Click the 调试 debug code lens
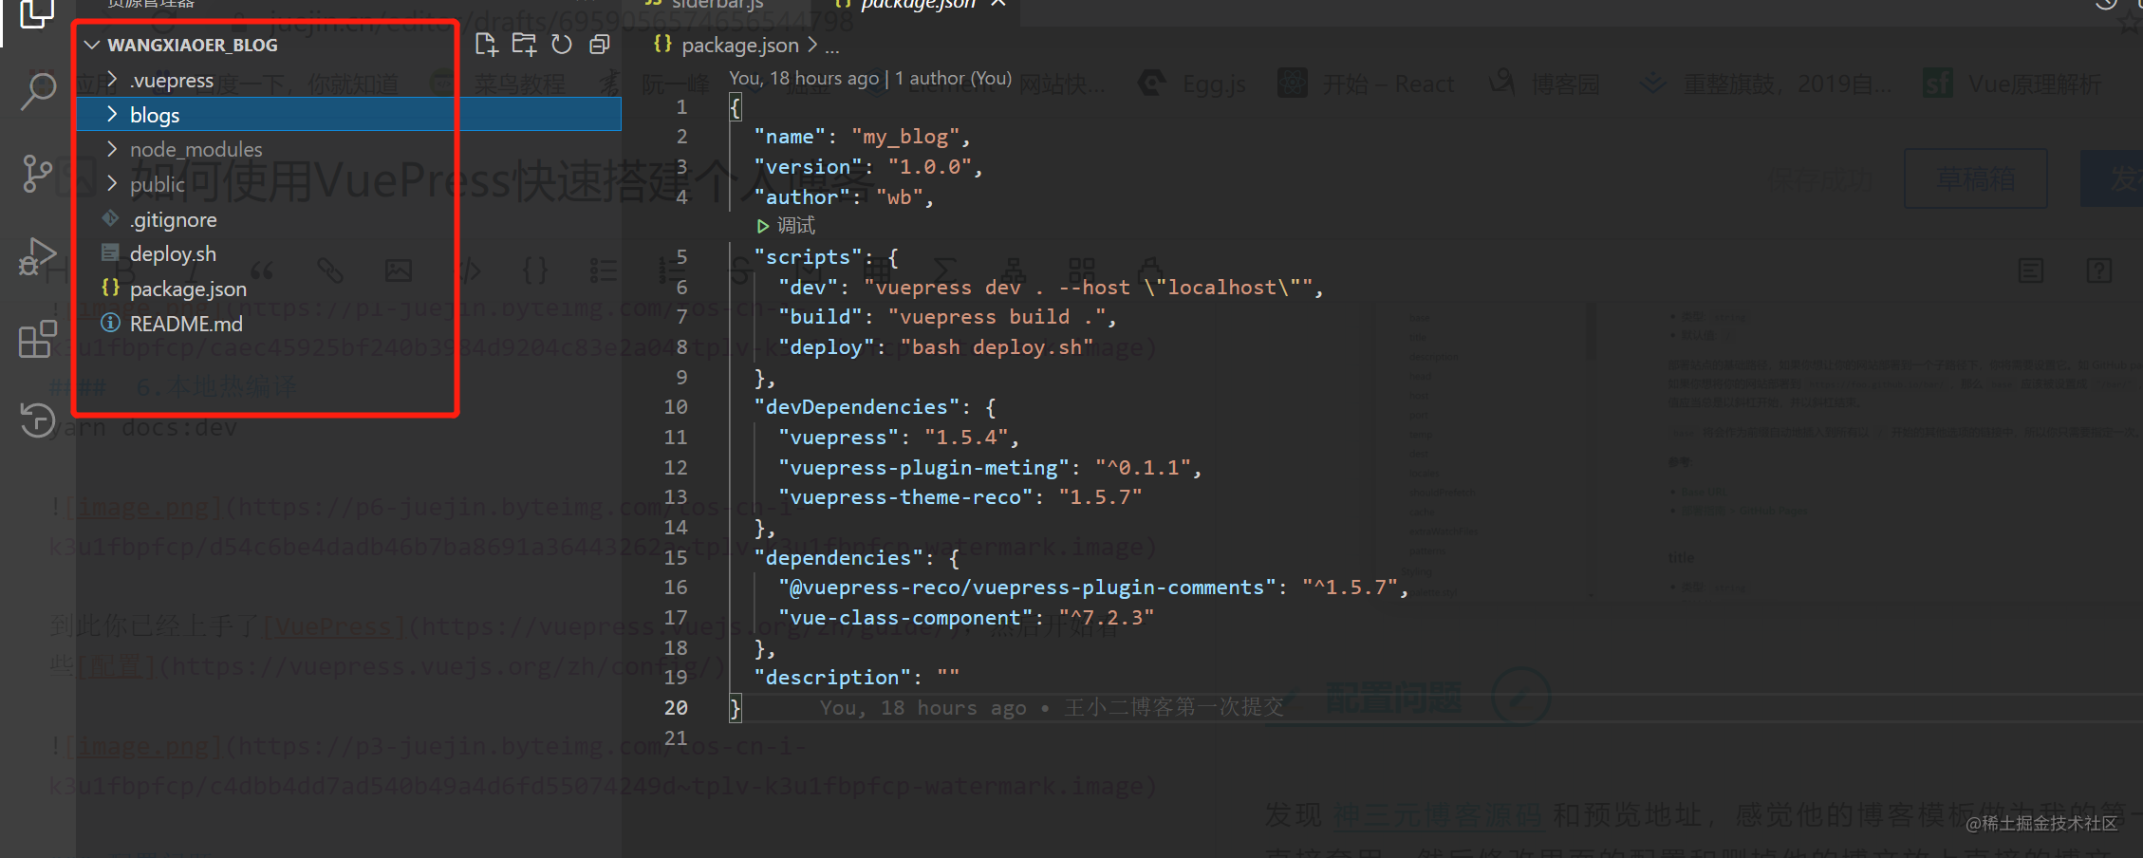2143x858 pixels. (796, 226)
